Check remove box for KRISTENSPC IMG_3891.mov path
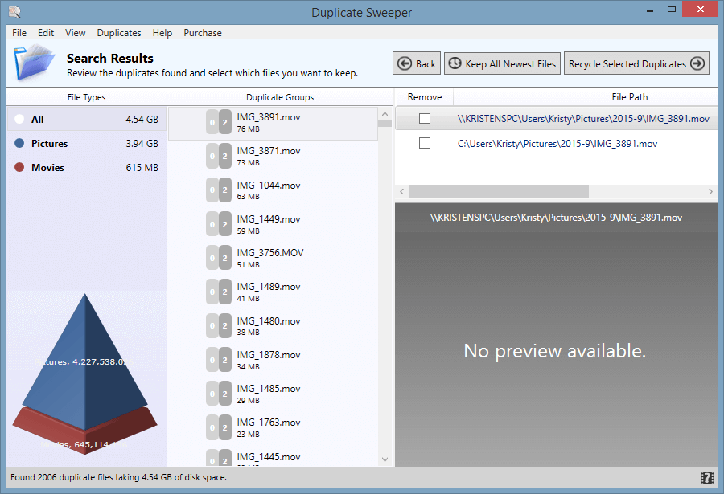The width and height of the screenshot is (724, 494). pyautogui.click(x=424, y=119)
